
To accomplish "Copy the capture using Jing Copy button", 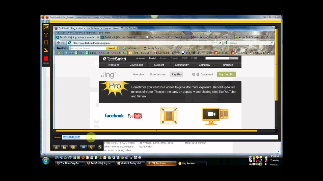I will coord(73,147).
